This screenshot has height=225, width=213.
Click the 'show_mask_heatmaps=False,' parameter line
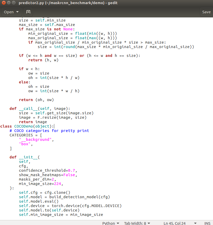48,175
